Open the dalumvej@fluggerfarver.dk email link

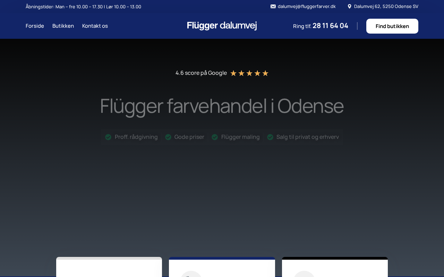point(307,6)
